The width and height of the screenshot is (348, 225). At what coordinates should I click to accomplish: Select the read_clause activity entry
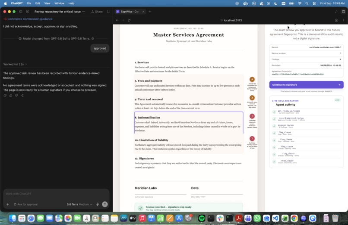[306, 162]
